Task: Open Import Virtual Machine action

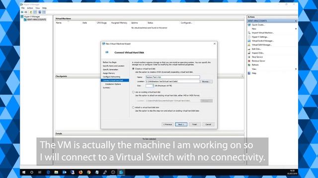Action: point(263,33)
